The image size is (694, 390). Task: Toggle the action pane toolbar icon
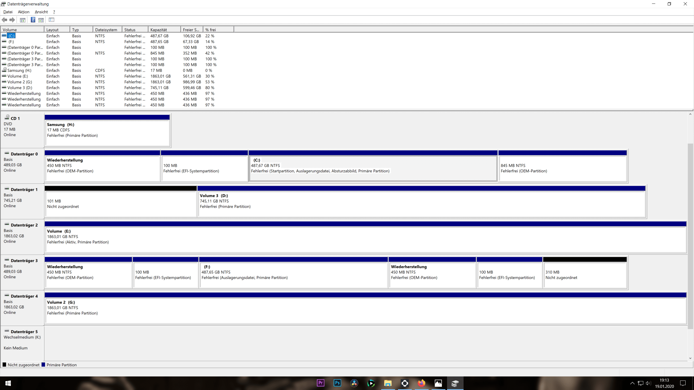pos(41,20)
